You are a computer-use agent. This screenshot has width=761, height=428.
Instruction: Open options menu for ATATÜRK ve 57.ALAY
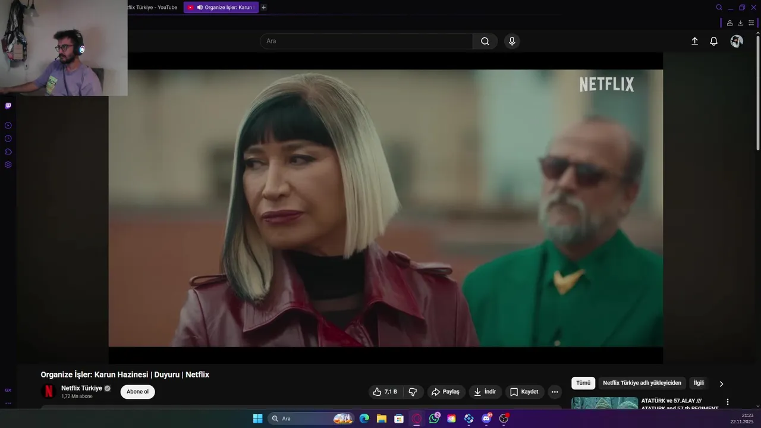(x=727, y=402)
